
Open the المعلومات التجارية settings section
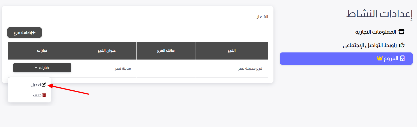click(380, 32)
